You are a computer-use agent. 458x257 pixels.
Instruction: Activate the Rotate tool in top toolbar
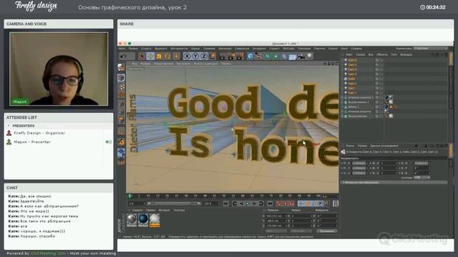(x=167, y=56)
